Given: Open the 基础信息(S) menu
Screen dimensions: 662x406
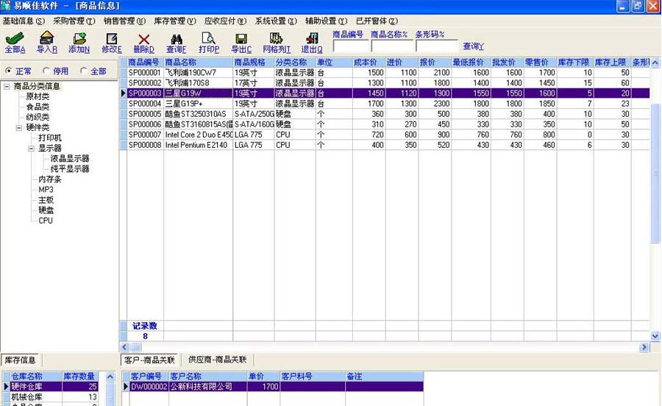Looking at the screenshot, I should (24, 21).
